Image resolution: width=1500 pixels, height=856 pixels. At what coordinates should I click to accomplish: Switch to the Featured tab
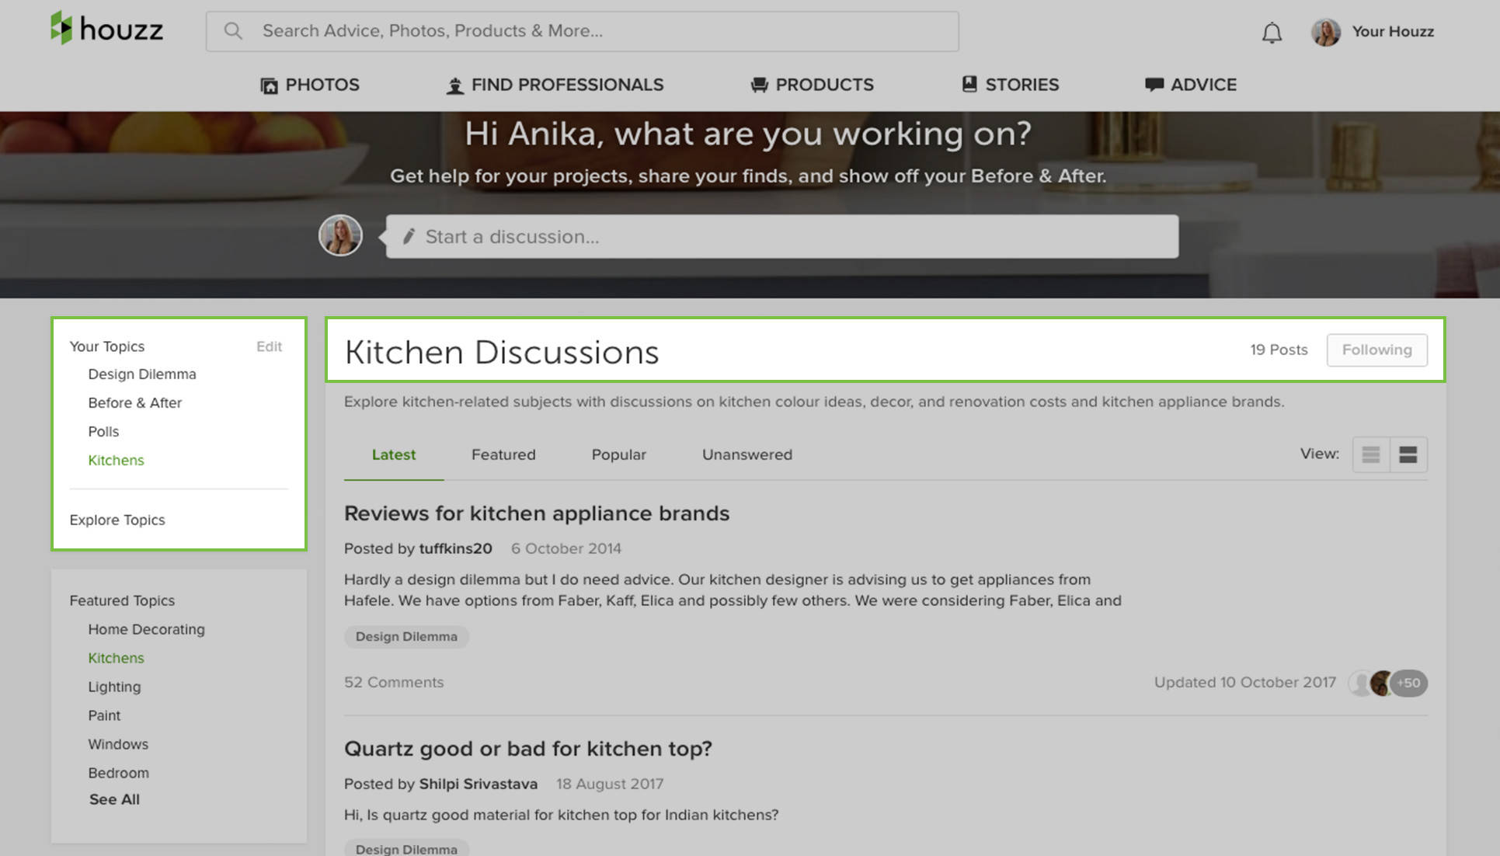point(503,454)
